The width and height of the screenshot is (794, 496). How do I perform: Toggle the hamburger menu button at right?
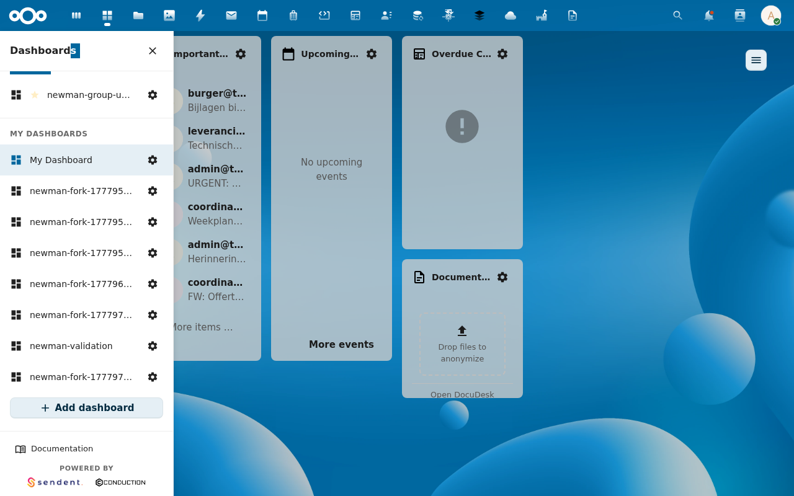pos(756,60)
